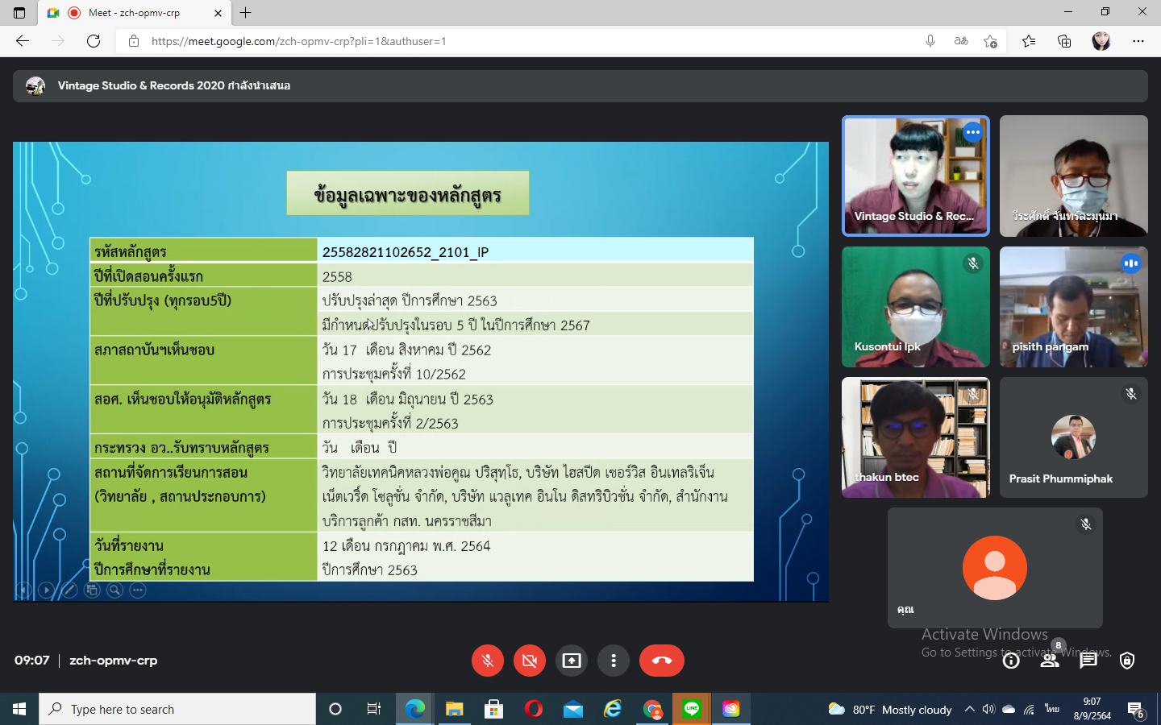The height and width of the screenshot is (725, 1161).
Task: Add this page to favorites
Action: (990, 41)
